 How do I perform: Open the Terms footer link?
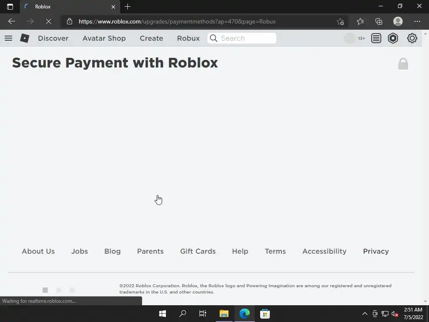(275, 251)
